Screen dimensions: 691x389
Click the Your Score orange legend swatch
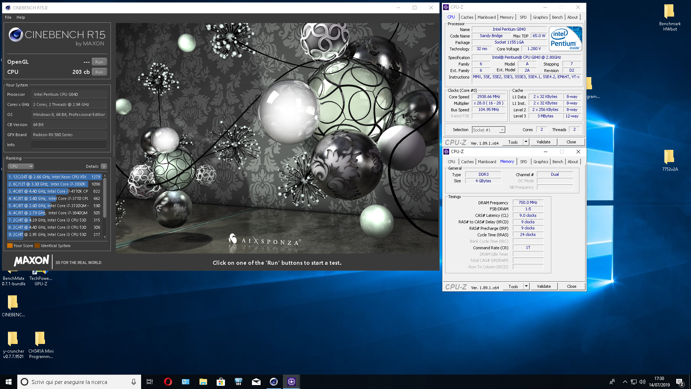point(10,246)
